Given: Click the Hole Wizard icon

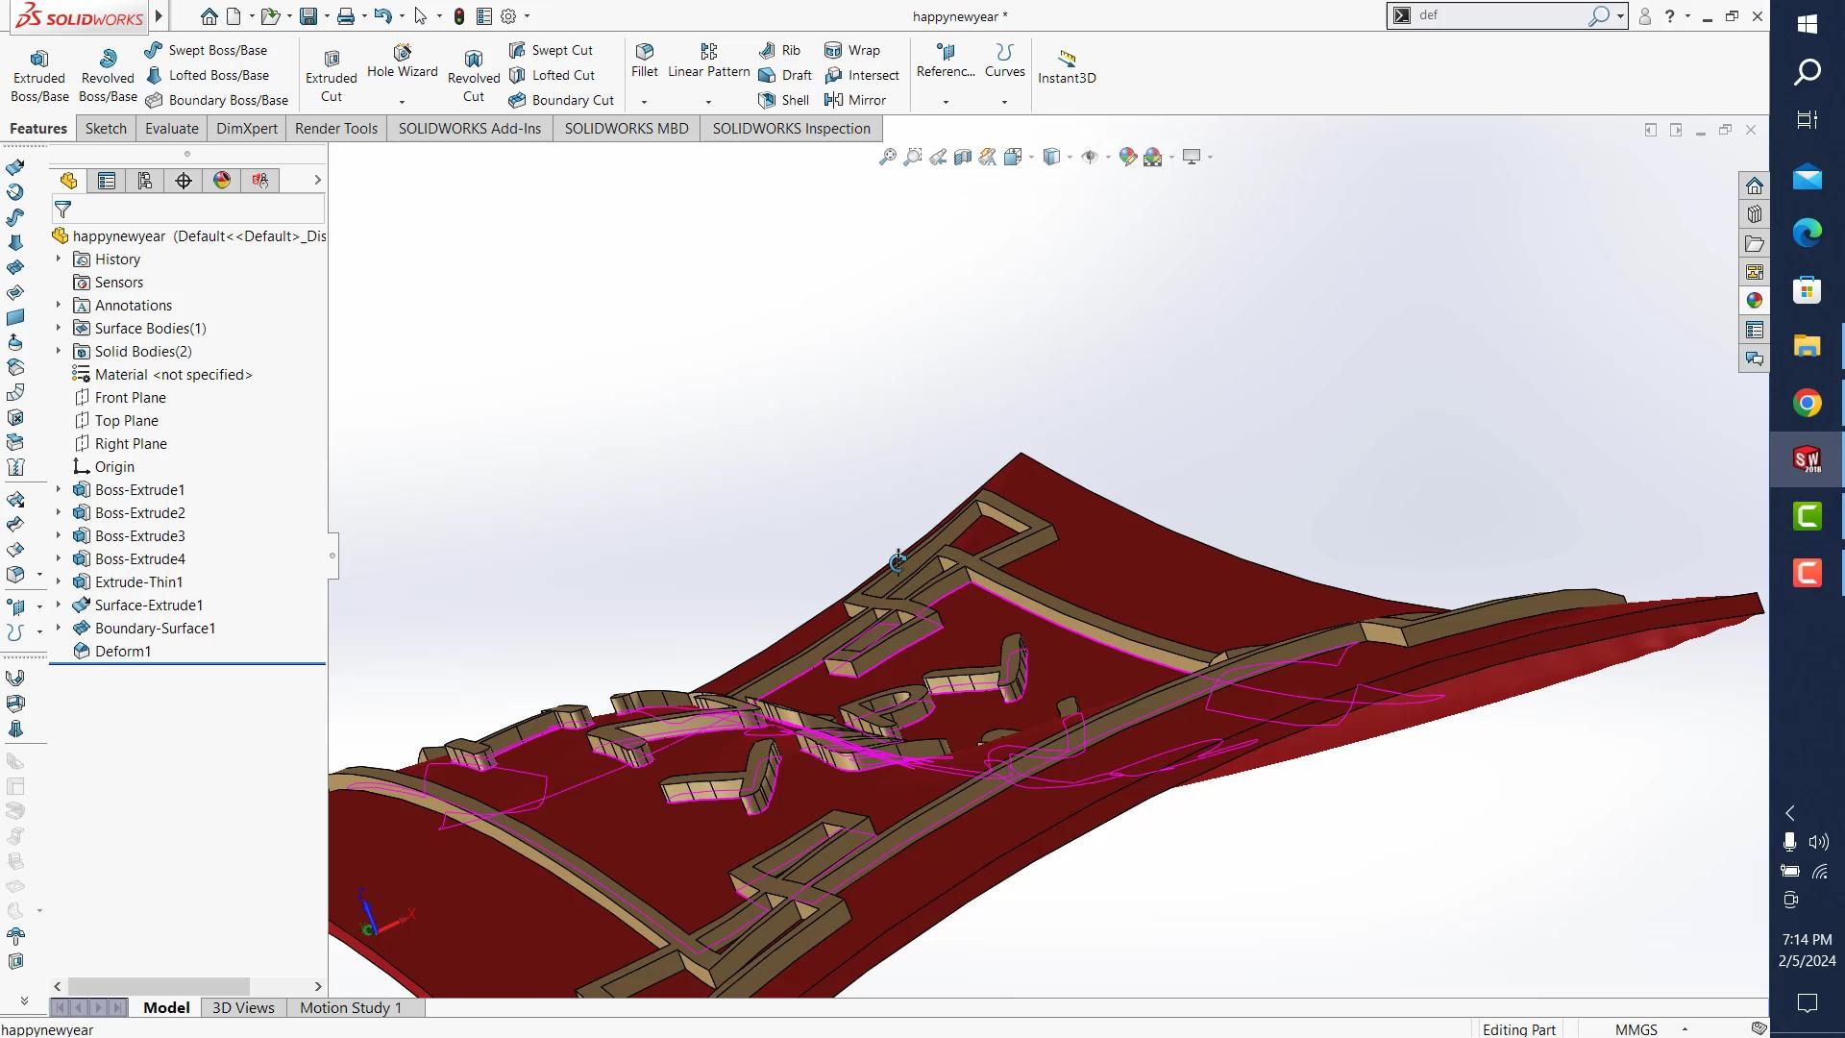Looking at the screenshot, I should coord(402,60).
